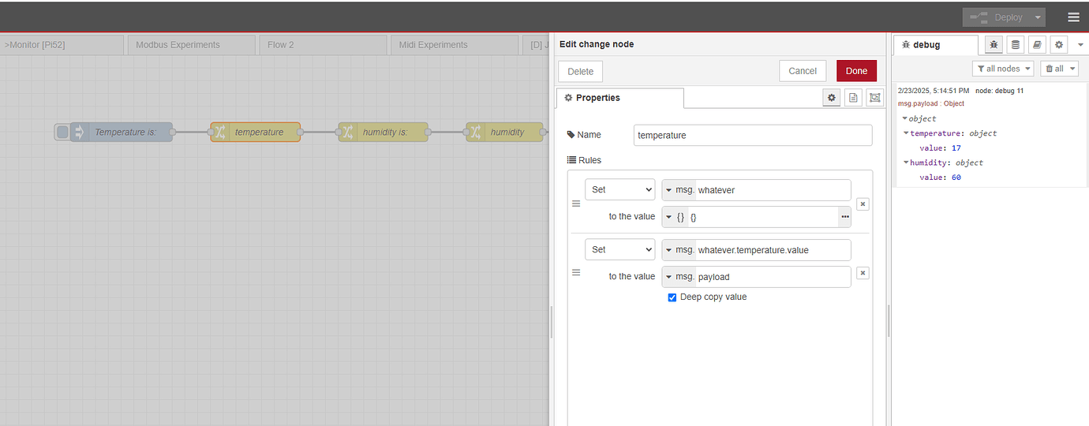Switch to the Midi Experiments tab
This screenshot has width=1089, height=426.
click(455, 45)
